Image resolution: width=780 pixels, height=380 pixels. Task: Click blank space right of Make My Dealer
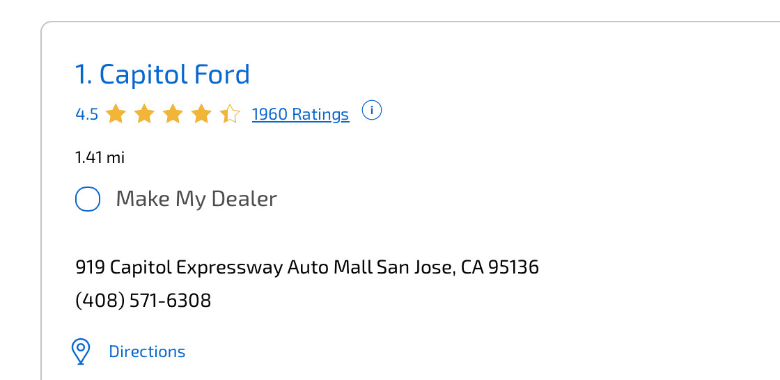tap(487, 199)
